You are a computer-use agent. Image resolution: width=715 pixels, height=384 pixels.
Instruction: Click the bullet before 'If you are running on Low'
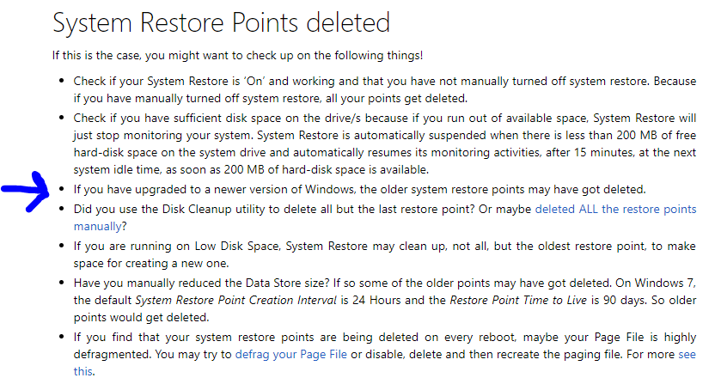pyautogui.click(x=61, y=246)
